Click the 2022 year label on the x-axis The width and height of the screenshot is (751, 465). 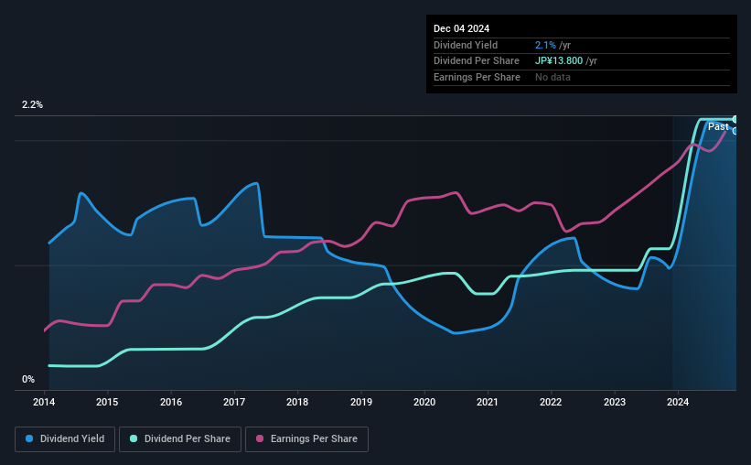[x=551, y=402]
